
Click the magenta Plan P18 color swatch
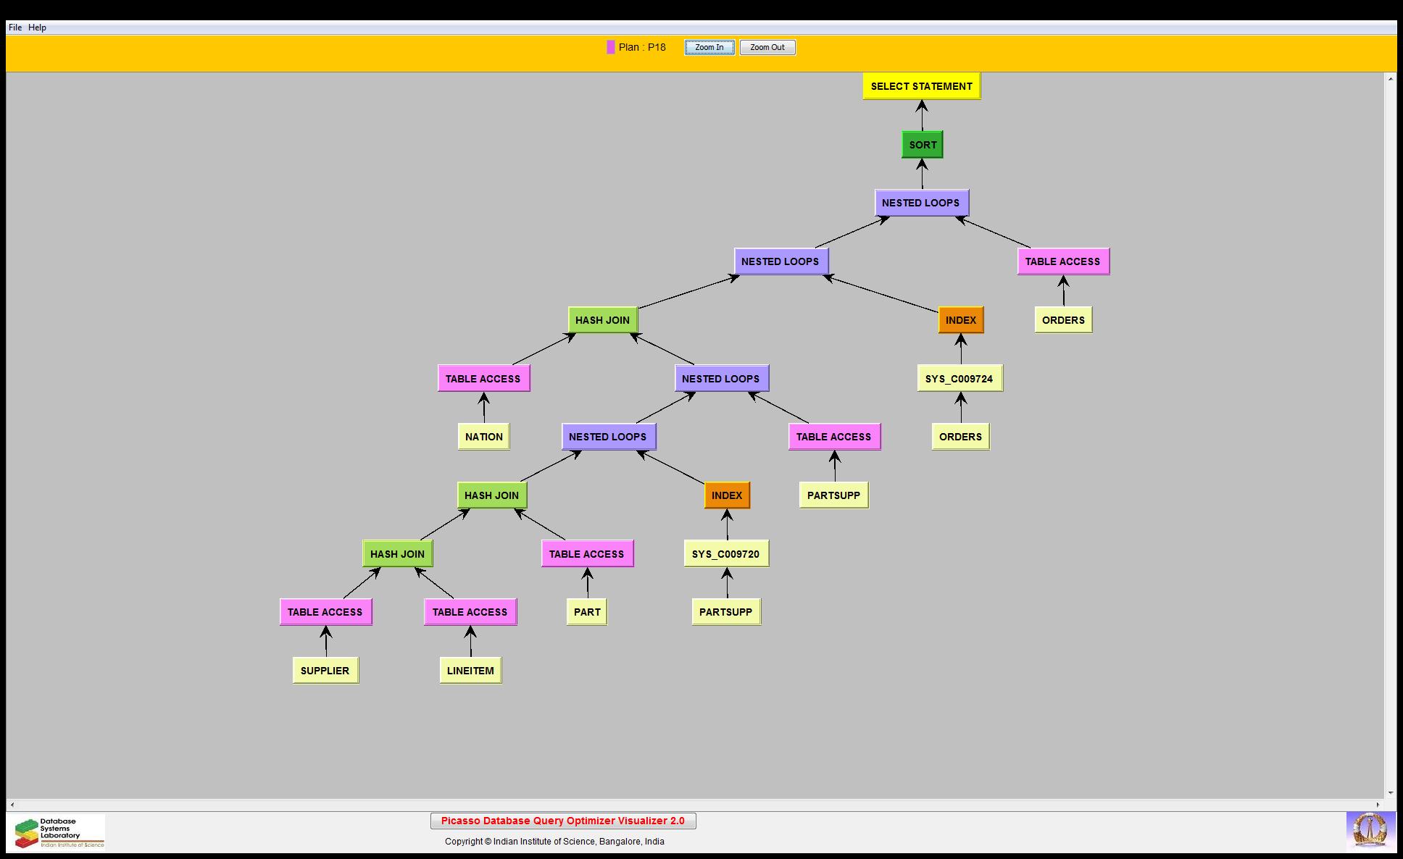pos(611,48)
